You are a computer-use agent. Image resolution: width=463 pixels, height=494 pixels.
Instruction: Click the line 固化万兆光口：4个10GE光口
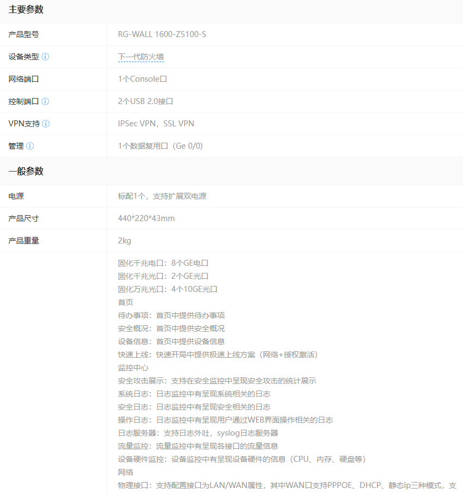click(168, 289)
